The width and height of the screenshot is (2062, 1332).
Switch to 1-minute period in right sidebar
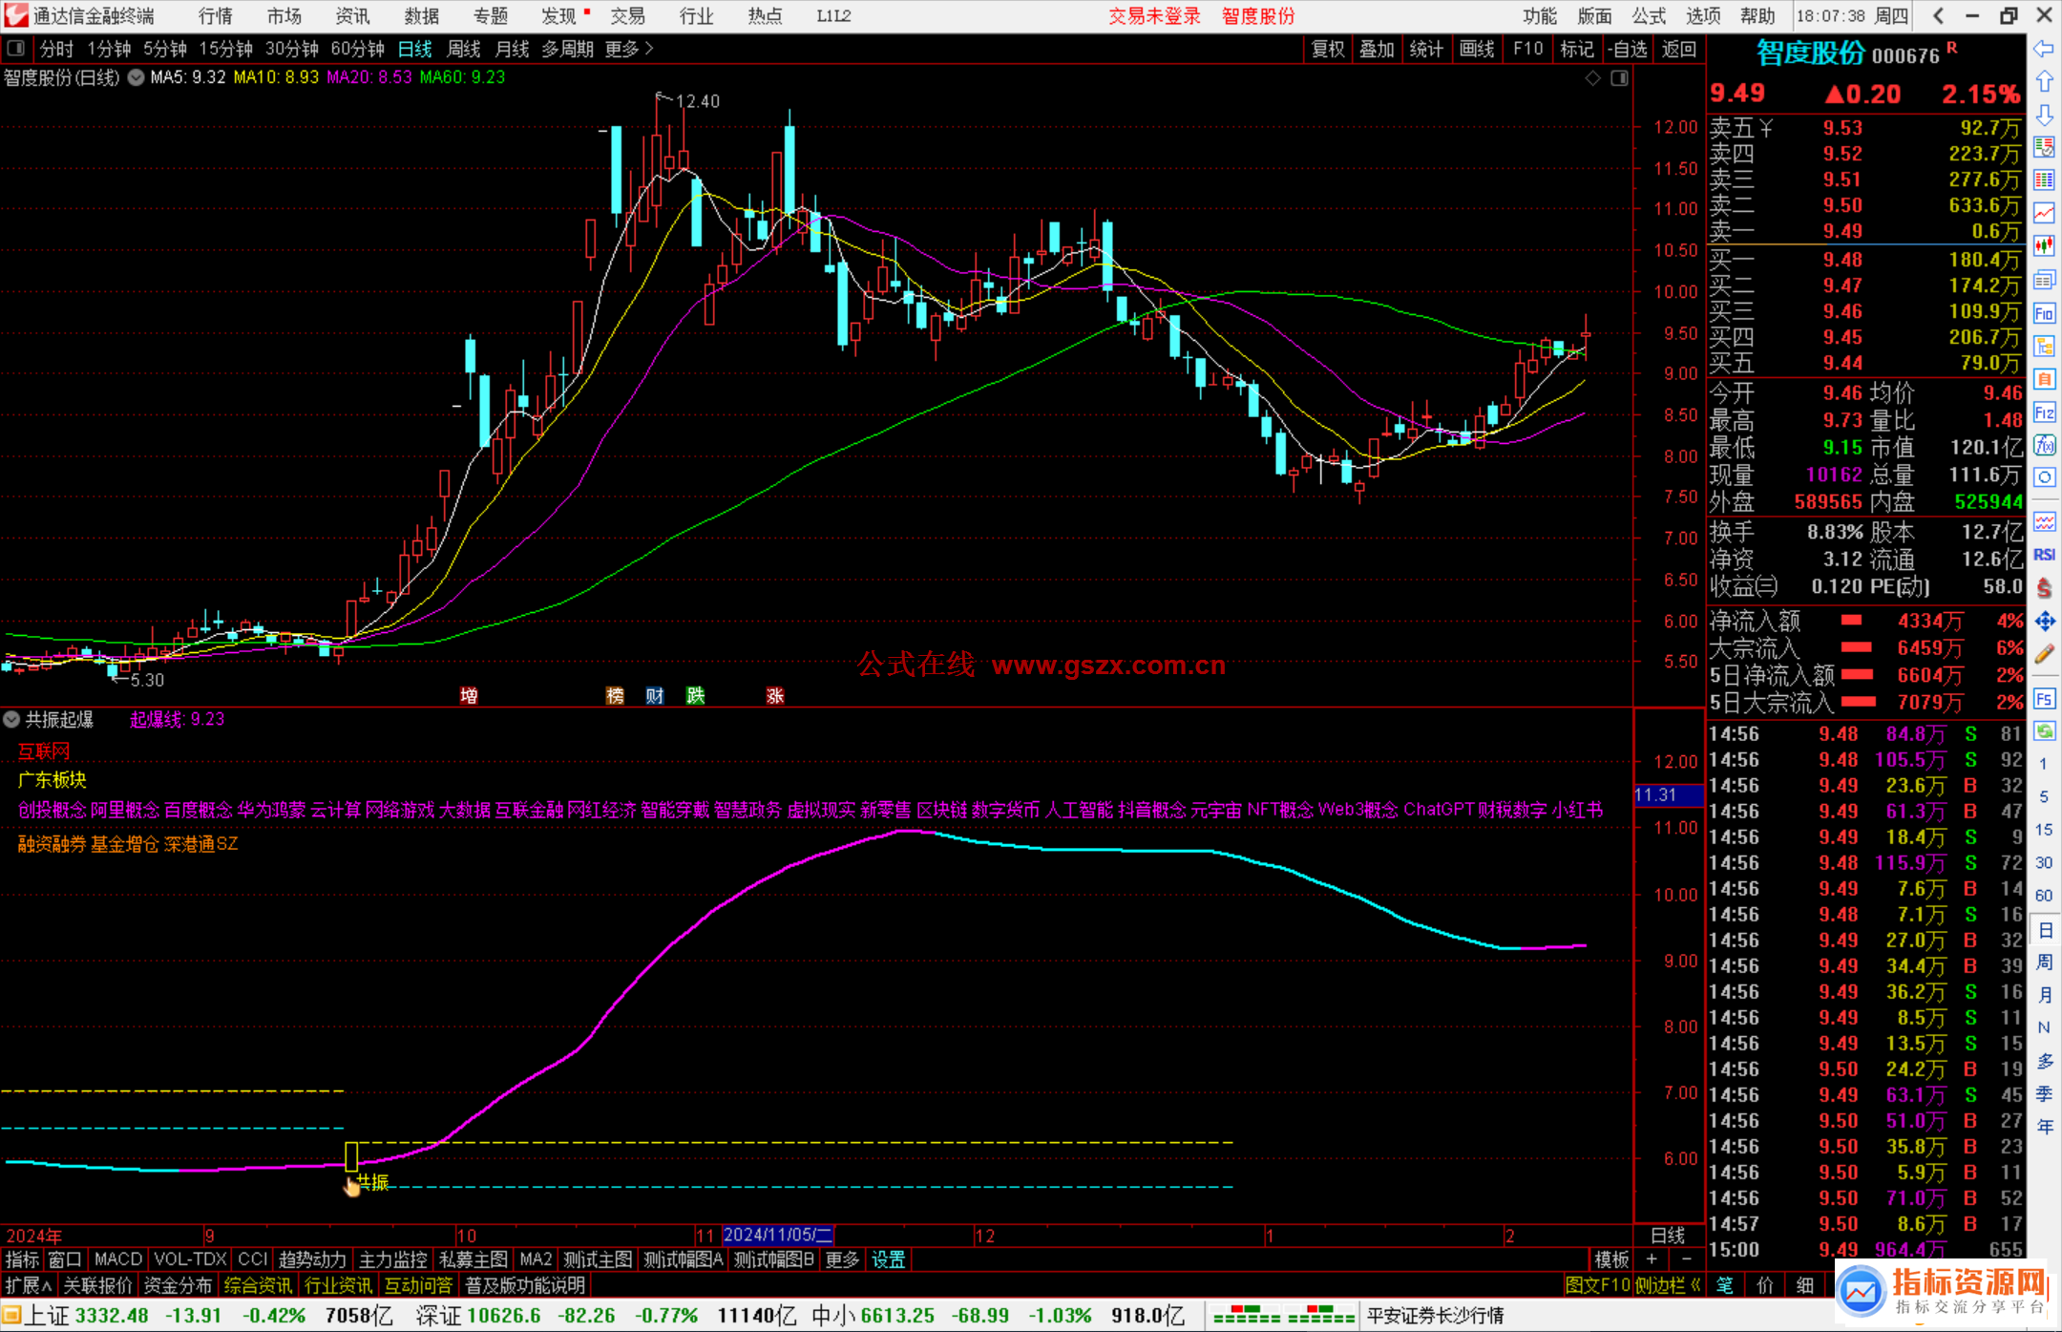click(2044, 764)
